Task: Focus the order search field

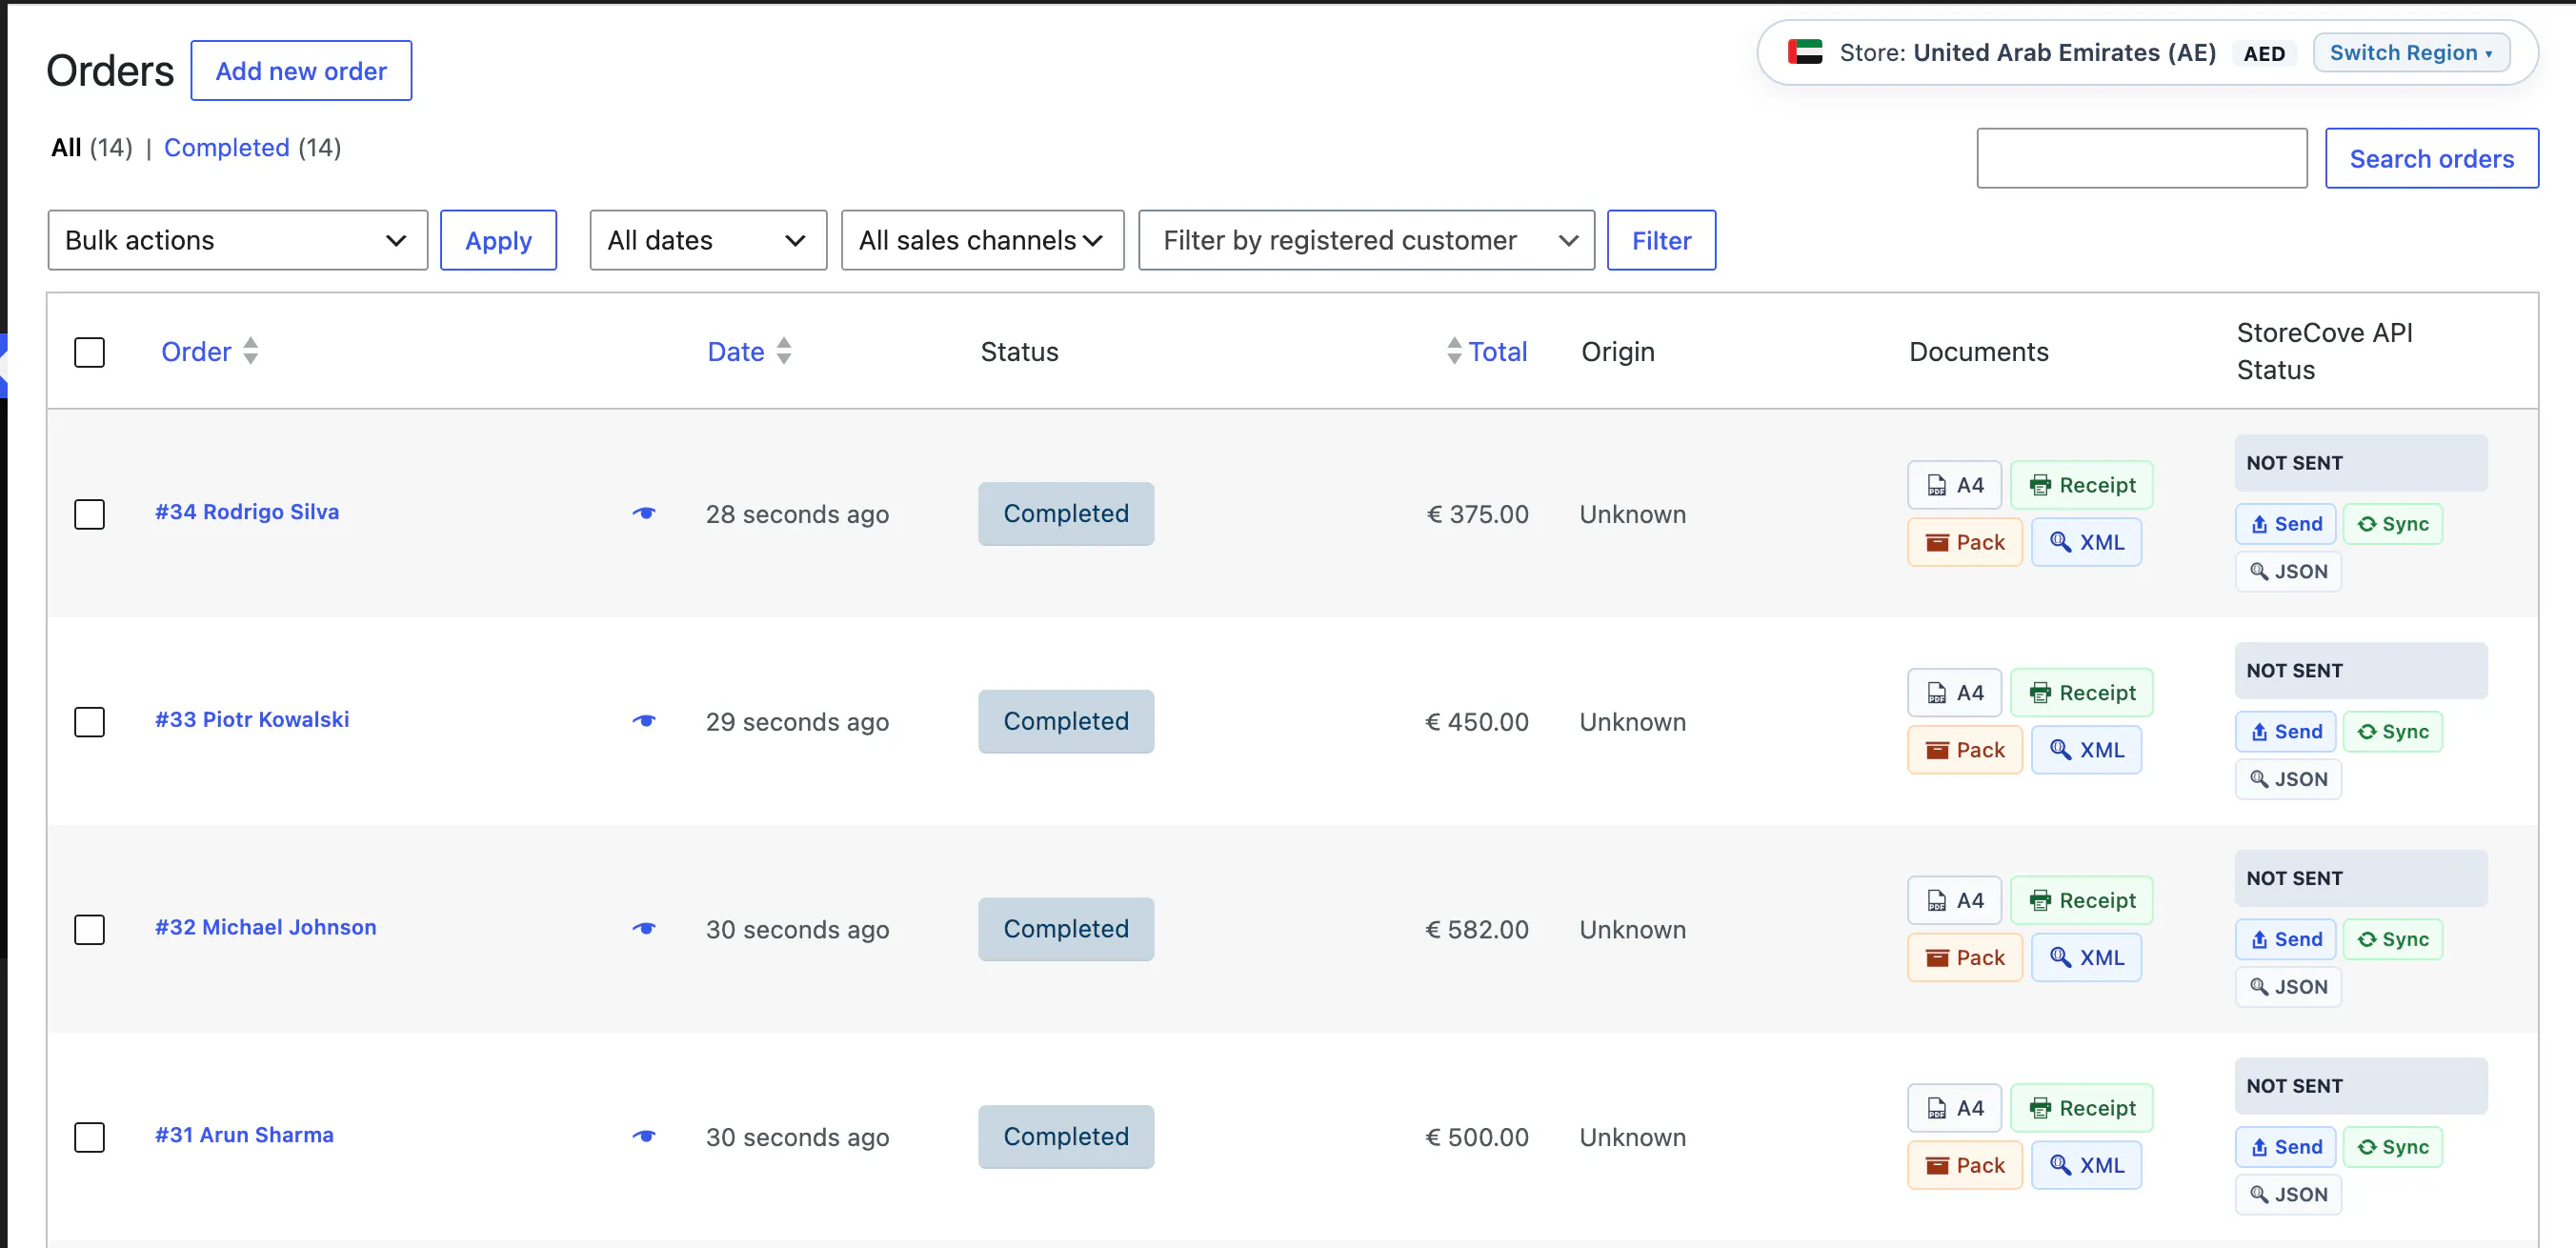Action: tap(2142, 158)
